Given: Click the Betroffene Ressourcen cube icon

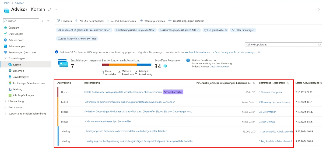Looking at the screenshot, I should pos(165,66).
